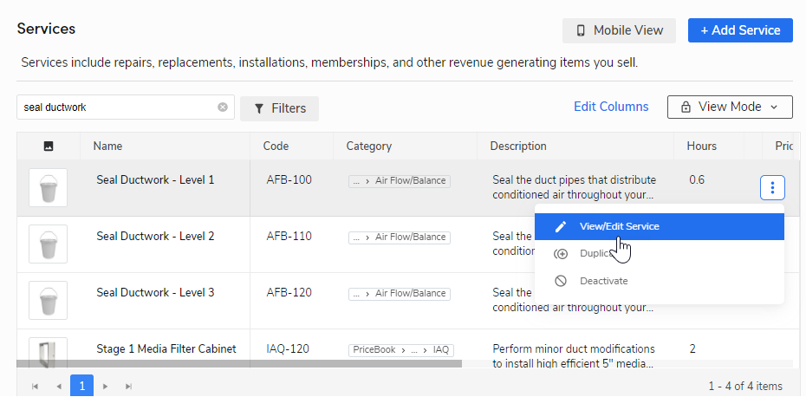
Task: Click the image column header icon
Action: coord(49,146)
